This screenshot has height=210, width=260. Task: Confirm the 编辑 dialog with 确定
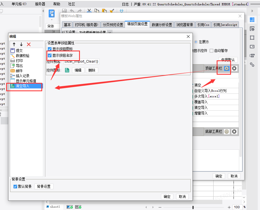[167, 197]
